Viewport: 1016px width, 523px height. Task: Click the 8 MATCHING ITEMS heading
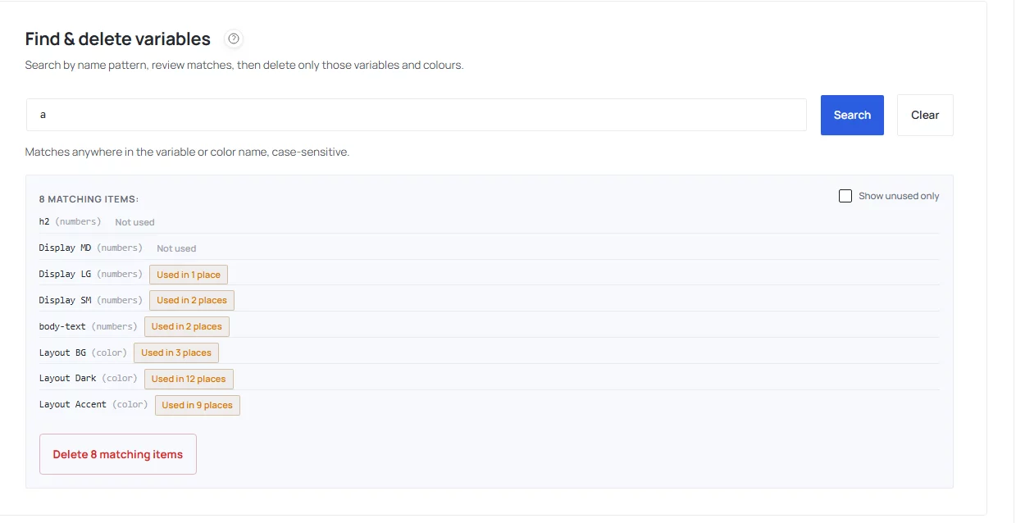pyautogui.click(x=89, y=199)
